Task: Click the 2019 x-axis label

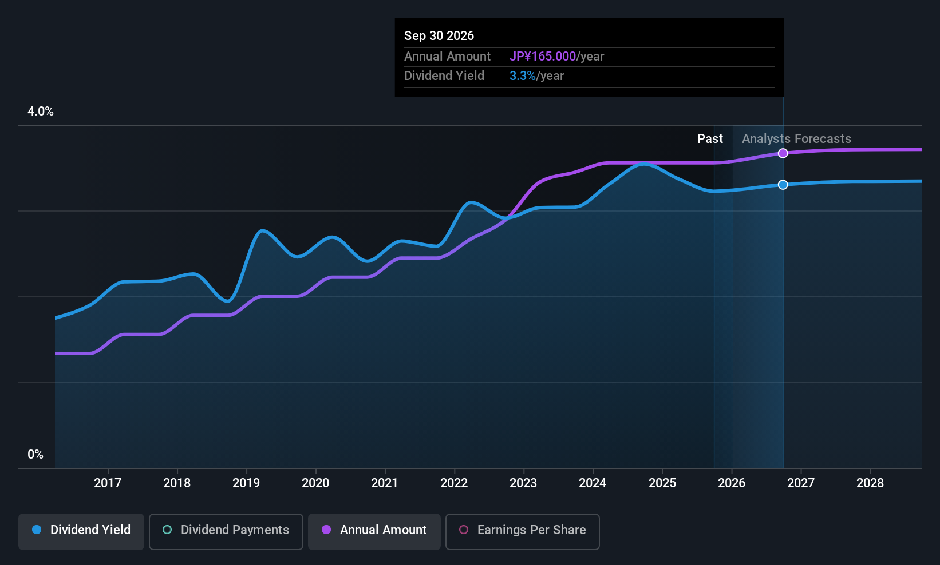Action: (246, 483)
